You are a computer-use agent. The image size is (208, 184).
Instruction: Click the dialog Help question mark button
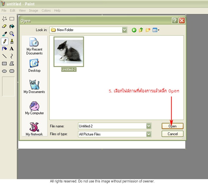[x=175, y=20]
